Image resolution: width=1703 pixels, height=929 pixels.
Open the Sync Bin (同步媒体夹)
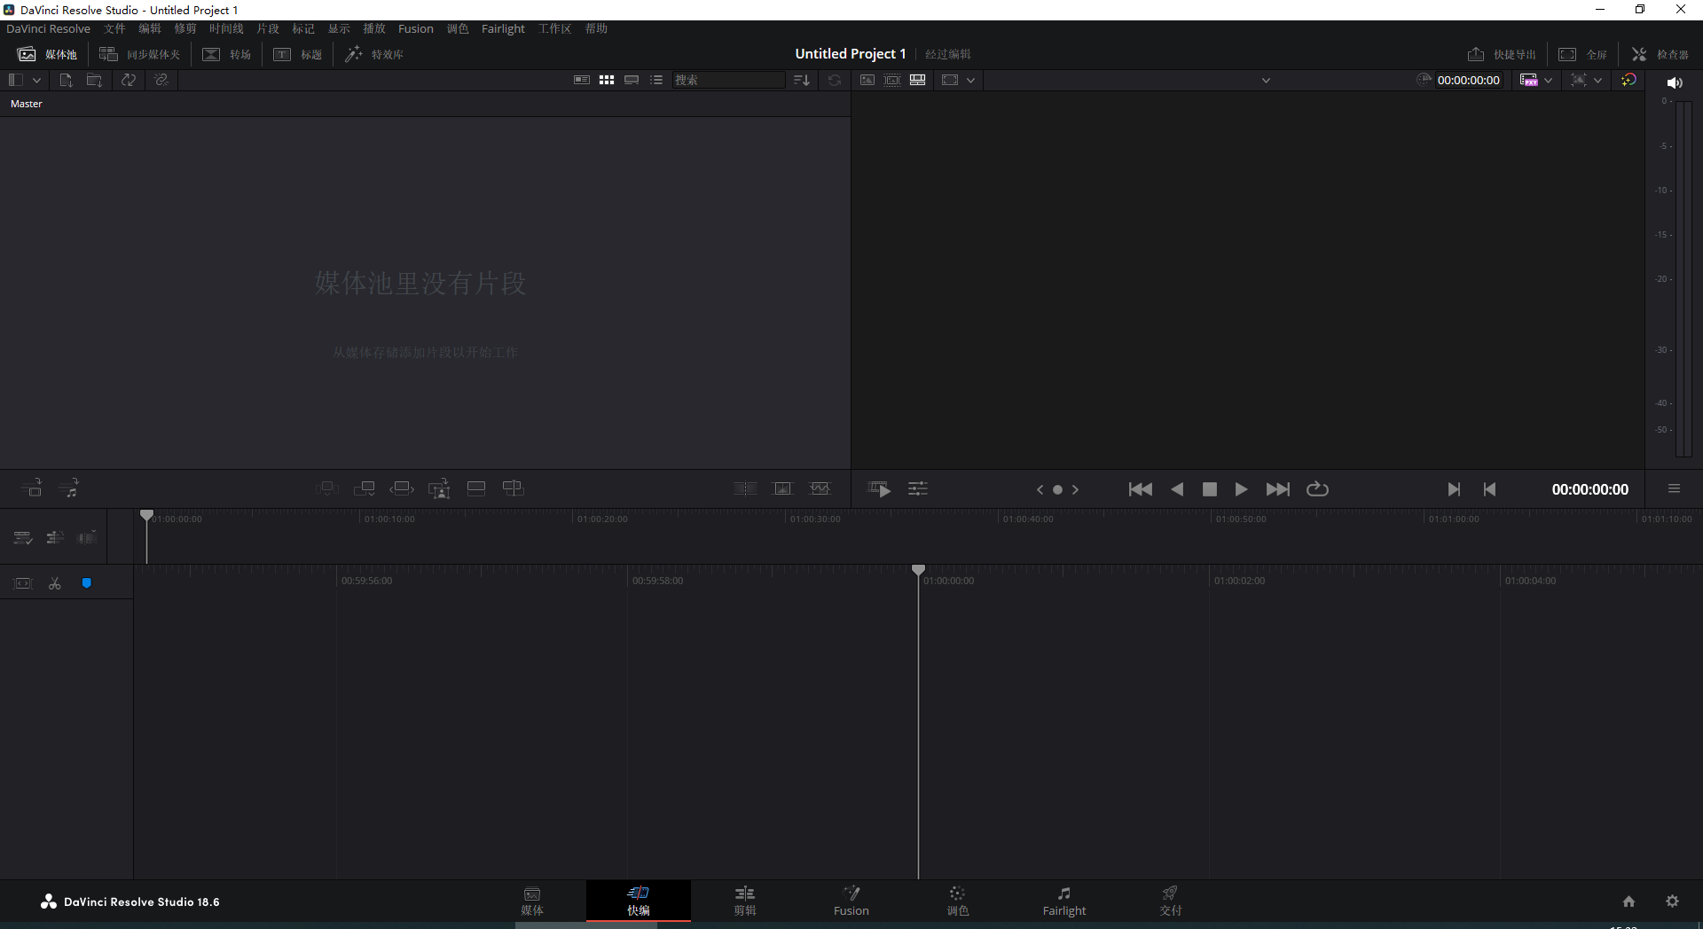[142, 54]
